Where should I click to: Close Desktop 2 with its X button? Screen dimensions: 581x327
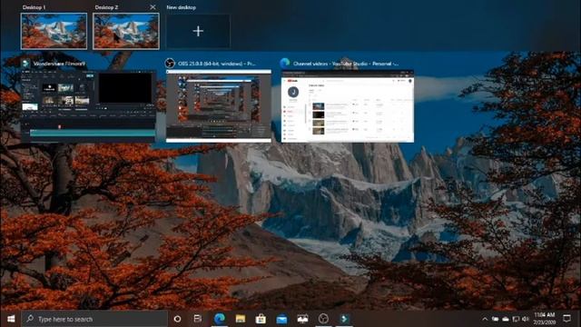coord(153,7)
